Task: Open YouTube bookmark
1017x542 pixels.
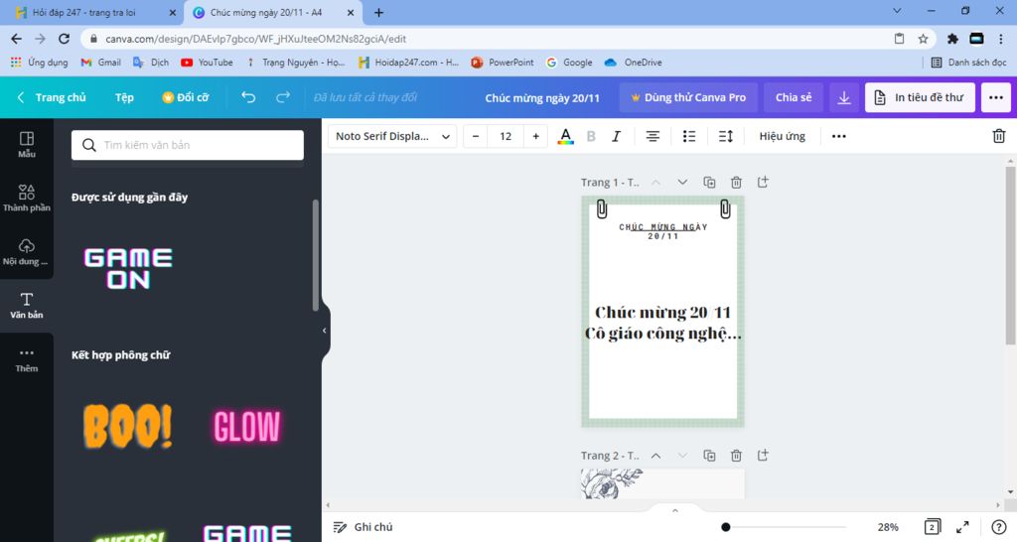Action: pos(207,63)
